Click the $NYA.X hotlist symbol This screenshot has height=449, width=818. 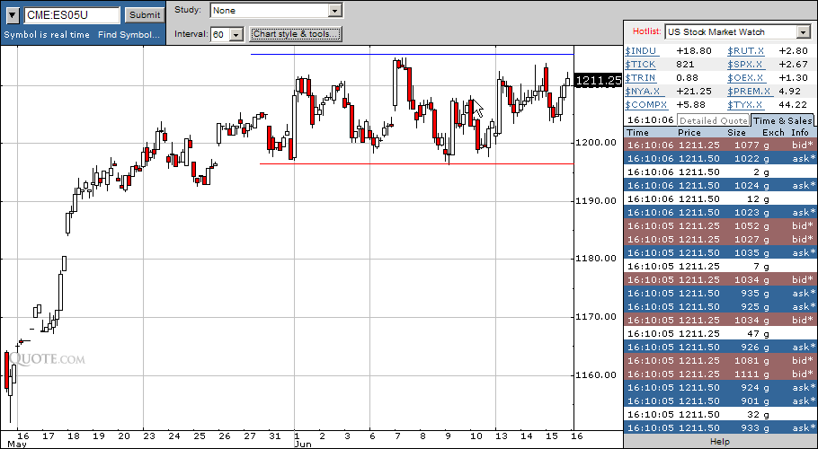(x=643, y=91)
